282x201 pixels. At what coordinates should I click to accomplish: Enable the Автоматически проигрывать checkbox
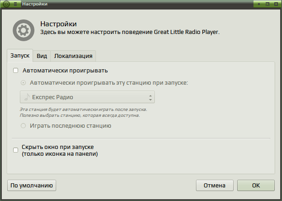16,70
